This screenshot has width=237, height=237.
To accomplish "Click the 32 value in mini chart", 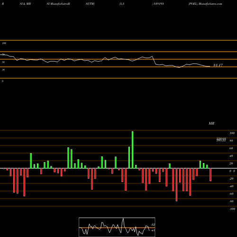I will coord(153,225).
